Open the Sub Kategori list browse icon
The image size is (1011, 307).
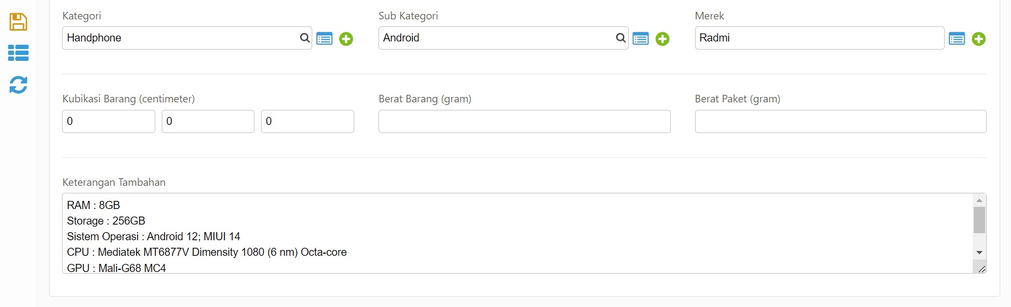(x=641, y=39)
